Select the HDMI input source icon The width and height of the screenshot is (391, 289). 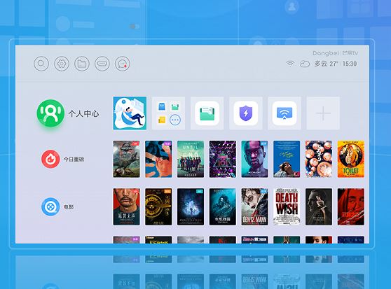(102, 64)
